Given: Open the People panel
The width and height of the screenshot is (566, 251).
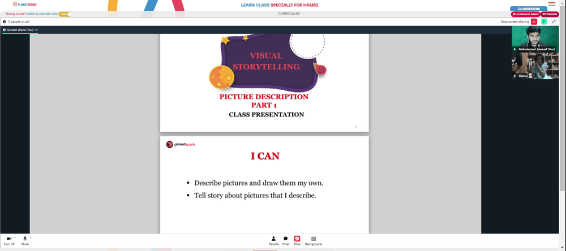Looking at the screenshot, I should click(273, 241).
